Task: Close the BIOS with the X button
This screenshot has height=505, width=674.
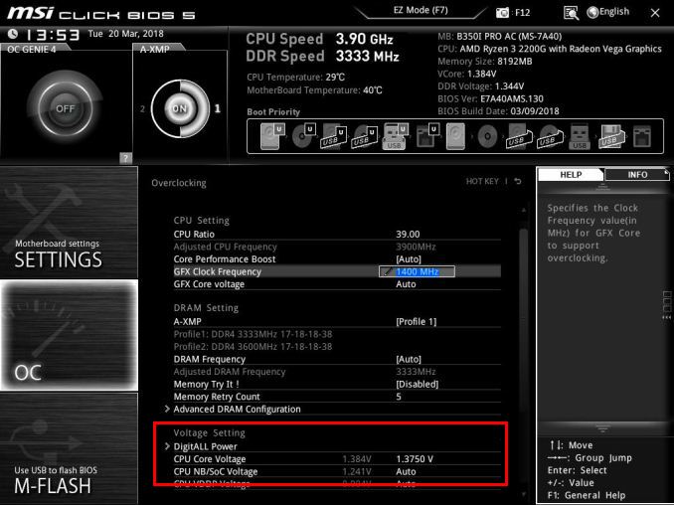Action: [x=655, y=13]
